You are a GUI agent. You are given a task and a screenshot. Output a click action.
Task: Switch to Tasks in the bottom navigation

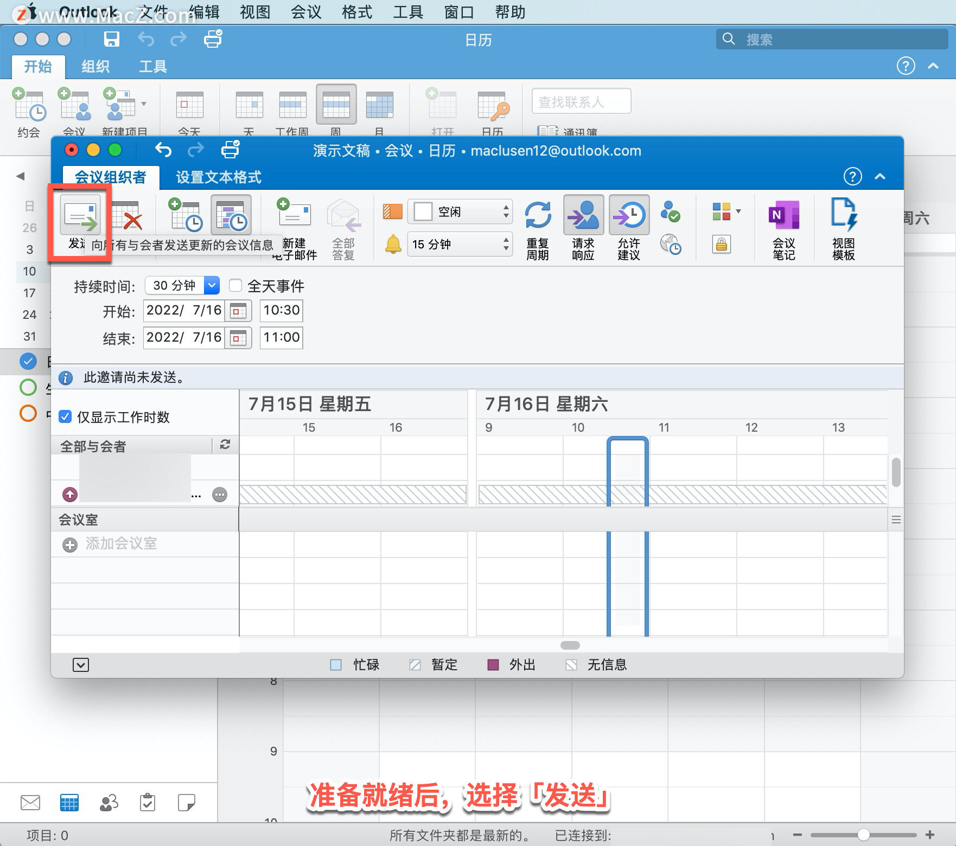(148, 803)
